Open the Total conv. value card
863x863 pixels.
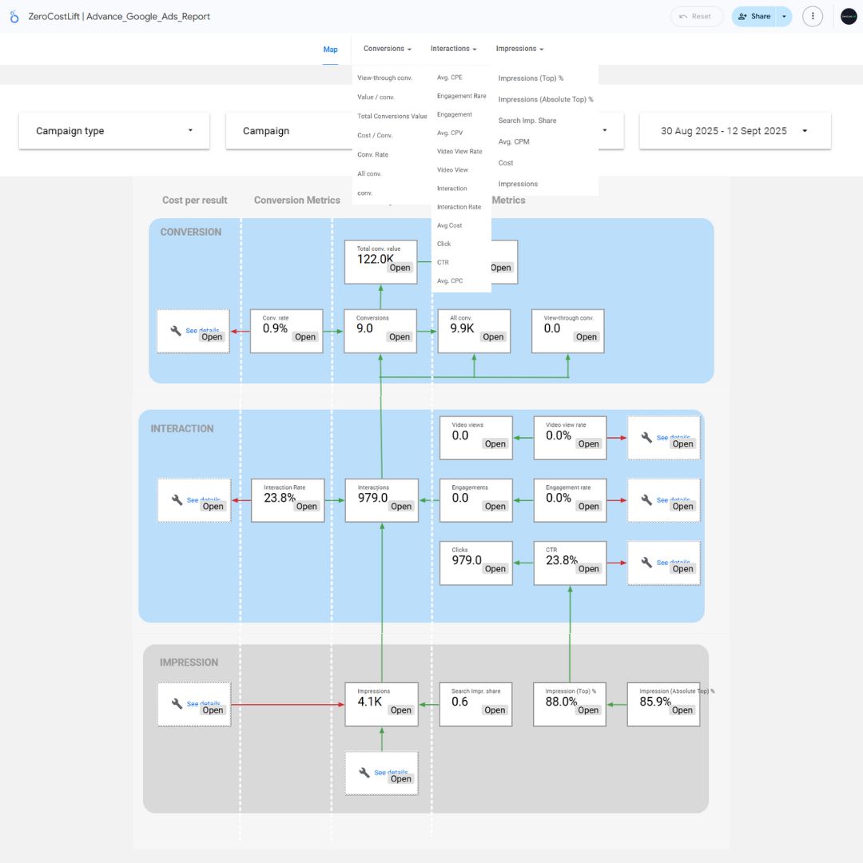[400, 268]
